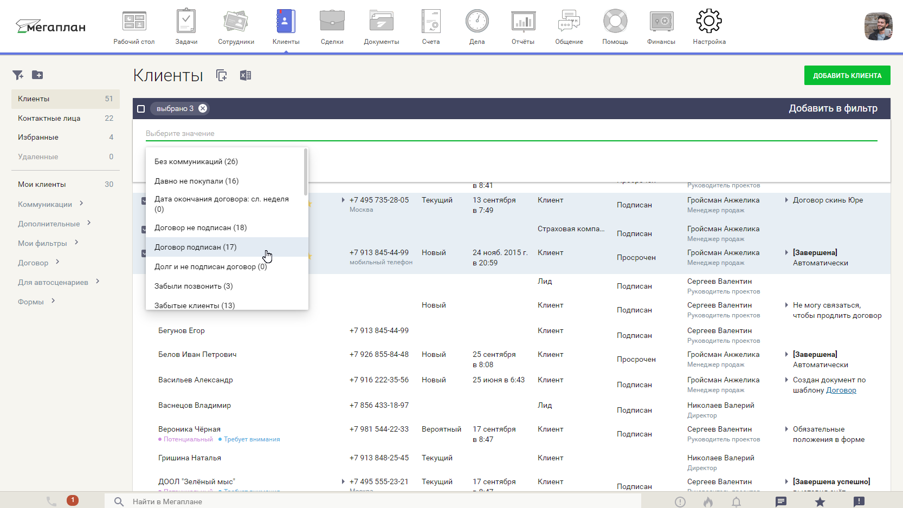Expand Дополнительные filter group

point(89,223)
